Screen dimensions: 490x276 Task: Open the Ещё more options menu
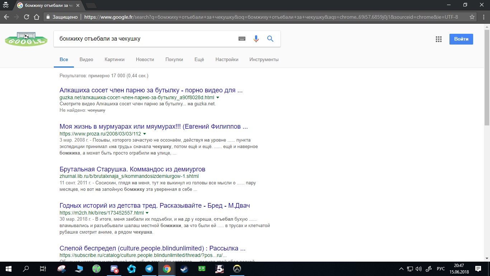(199, 60)
